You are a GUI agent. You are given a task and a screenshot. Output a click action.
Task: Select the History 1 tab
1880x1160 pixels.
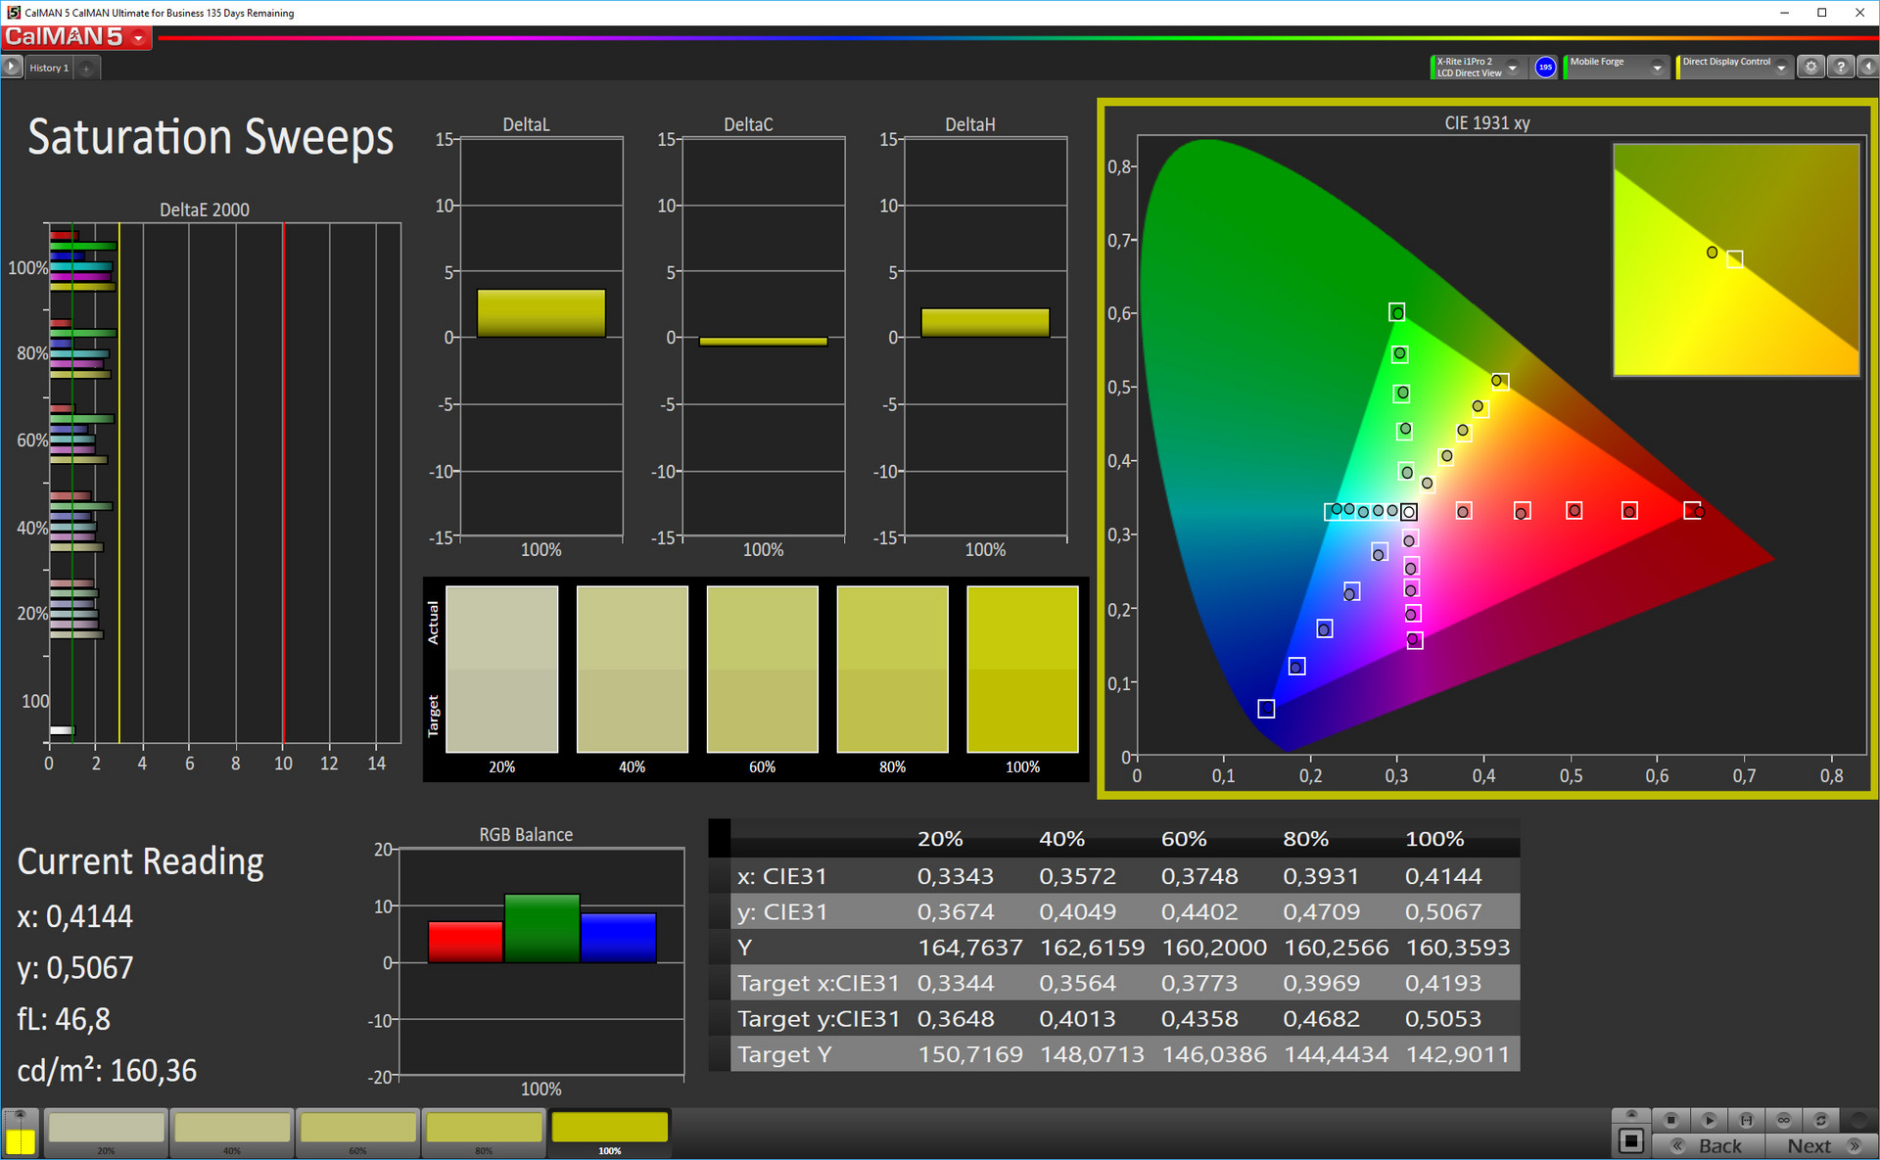tap(49, 68)
